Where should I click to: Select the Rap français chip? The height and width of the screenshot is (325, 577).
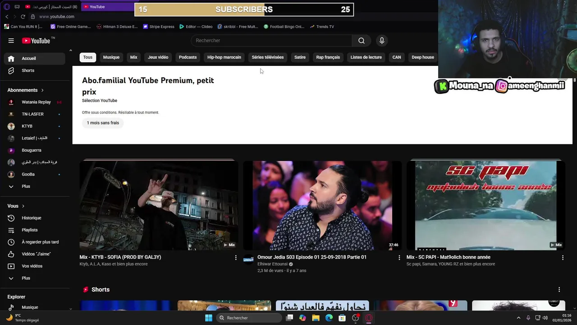coord(328,57)
